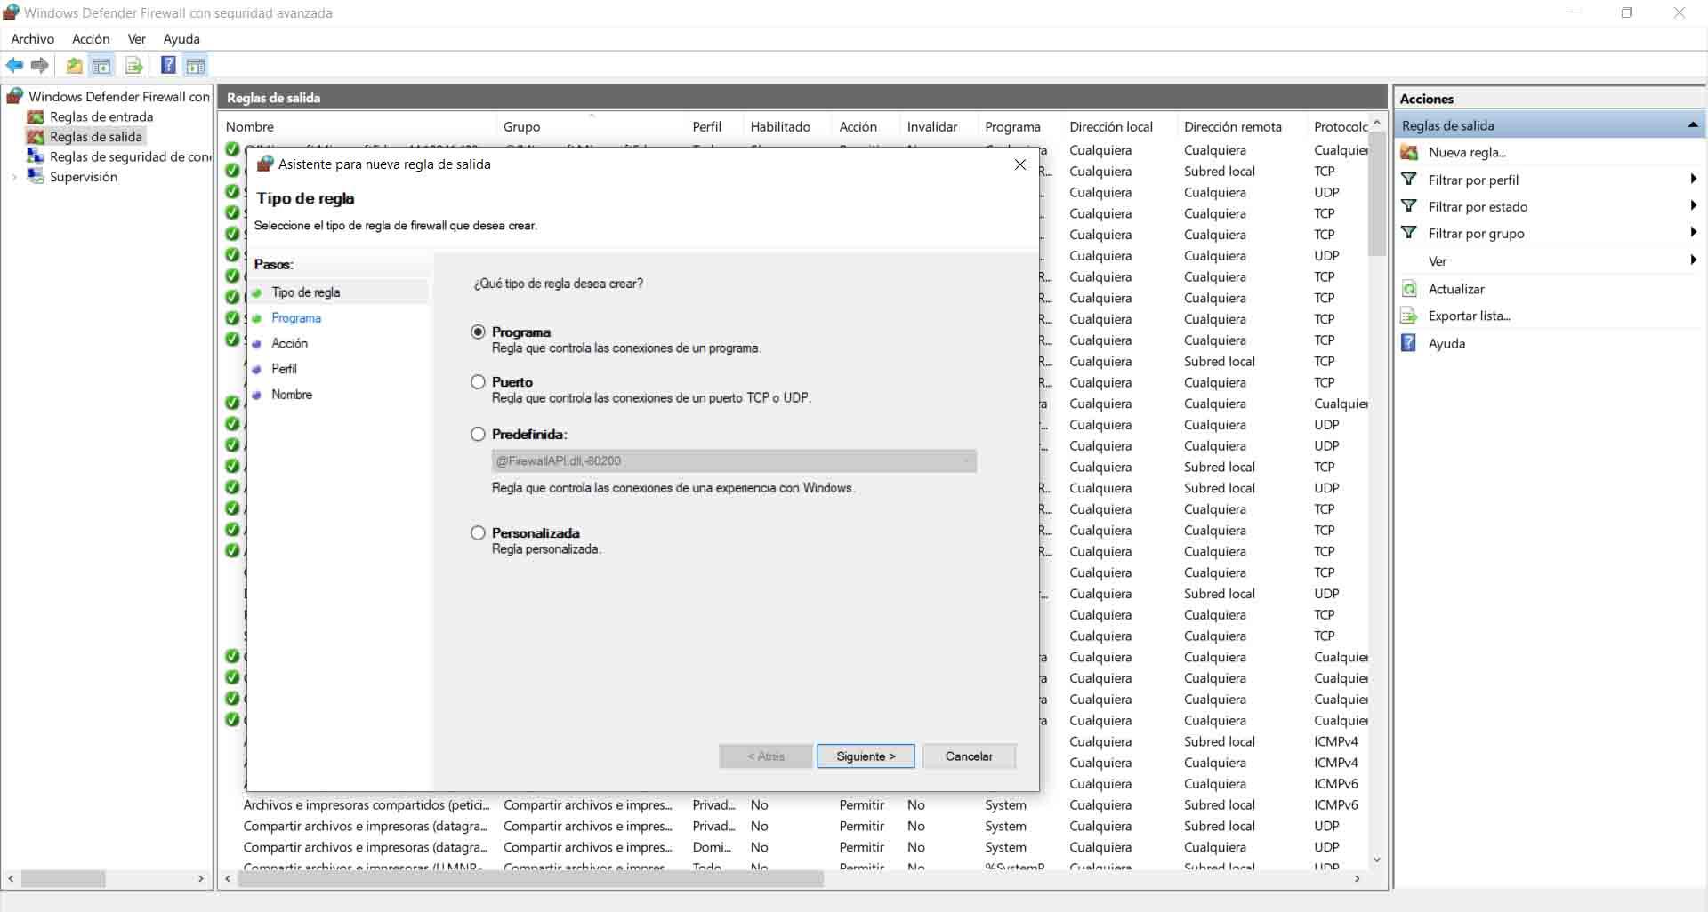This screenshot has width=1708, height=912.
Task: Open the Filtrar por estado submenu arrow
Action: coord(1693,206)
